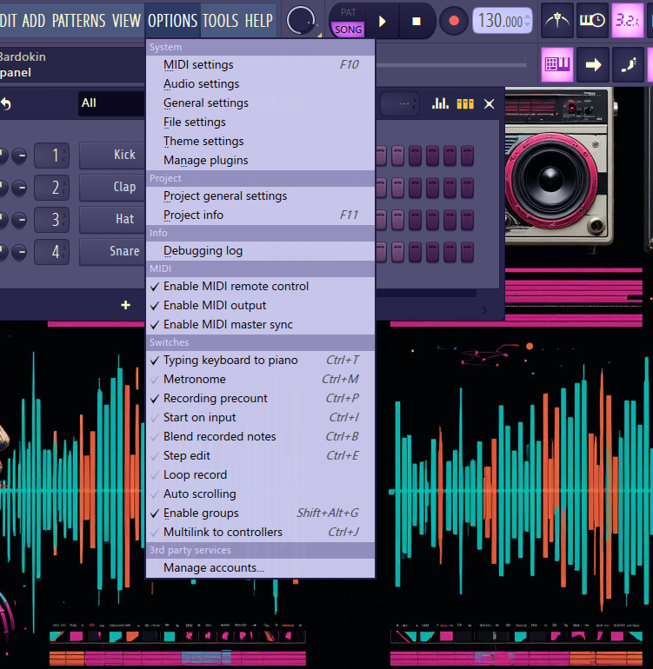The image size is (653, 669).
Task: Toggle Enable groups option
Action: 261,513
